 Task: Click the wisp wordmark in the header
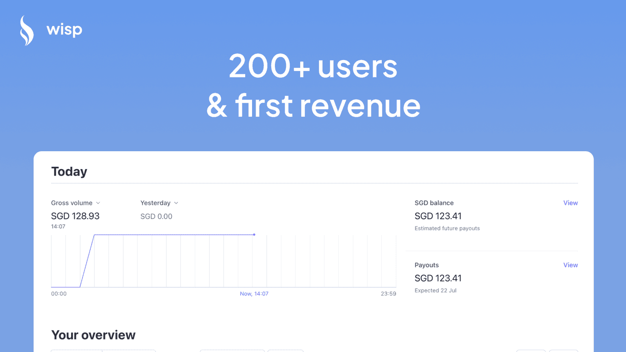click(64, 29)
